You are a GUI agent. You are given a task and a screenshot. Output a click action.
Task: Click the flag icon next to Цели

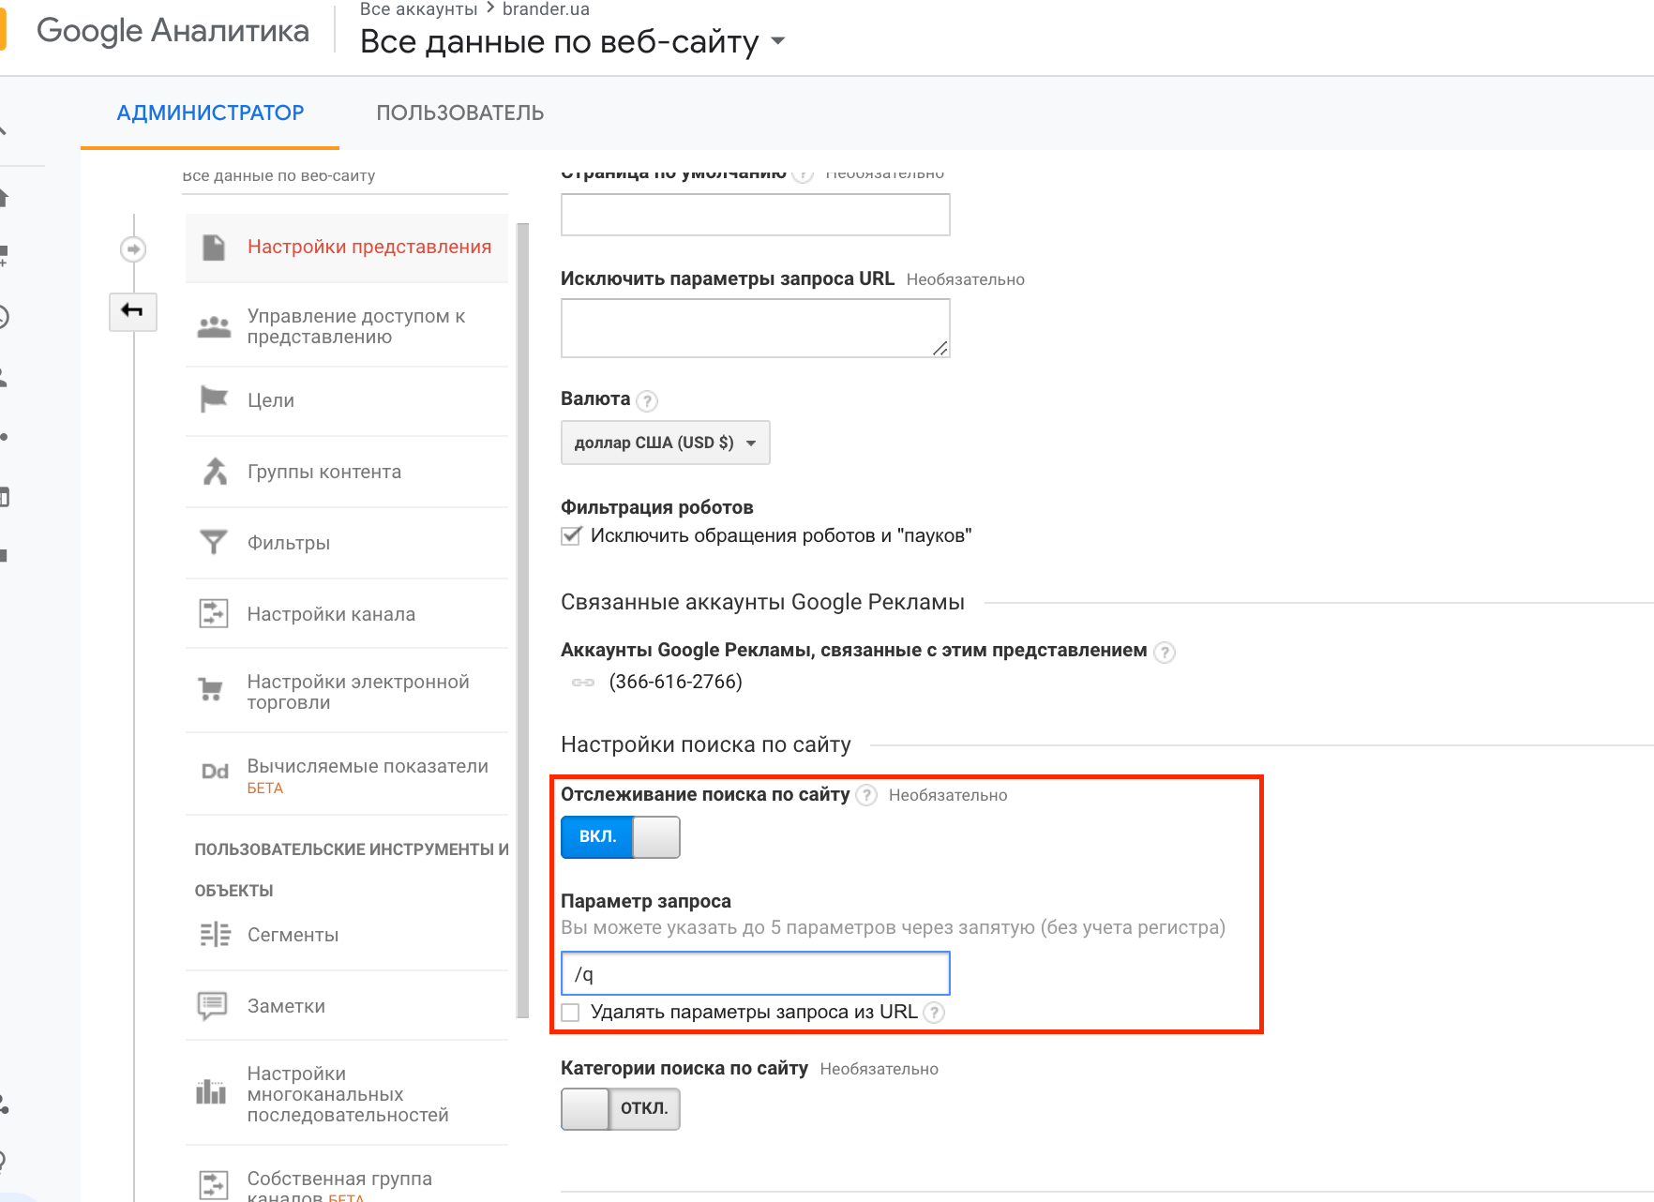tap(214, 399)
